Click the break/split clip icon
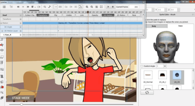 [x=39, y=7]
